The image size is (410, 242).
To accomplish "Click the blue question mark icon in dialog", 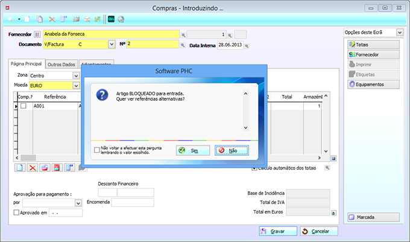I will click(102, 95).
